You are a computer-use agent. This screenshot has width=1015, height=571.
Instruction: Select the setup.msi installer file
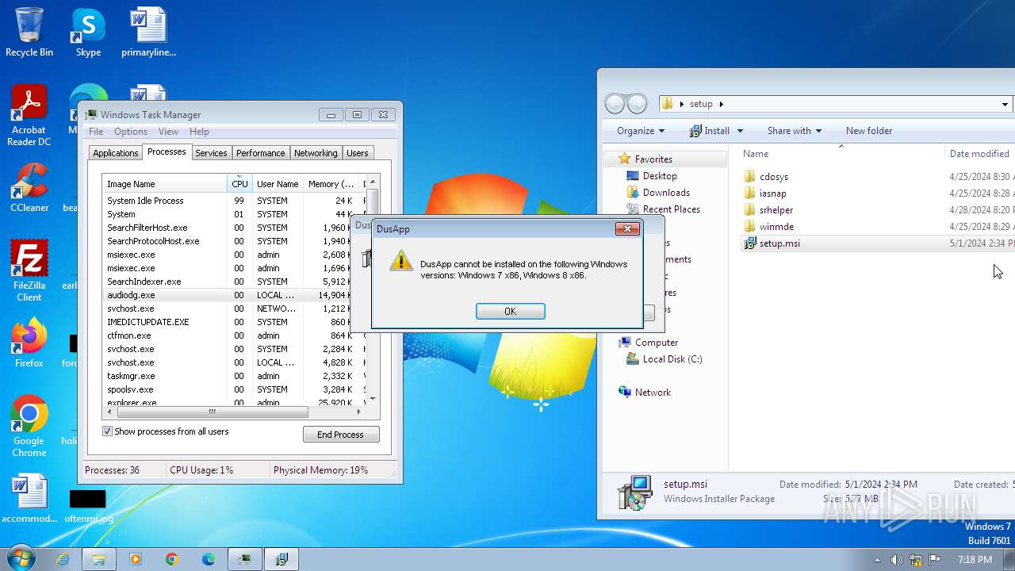tap(779, 243)
